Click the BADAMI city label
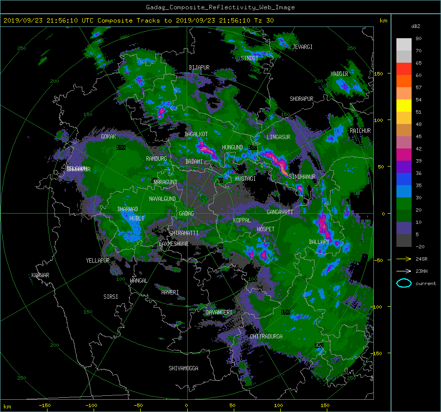 click(x=194, y=162)
